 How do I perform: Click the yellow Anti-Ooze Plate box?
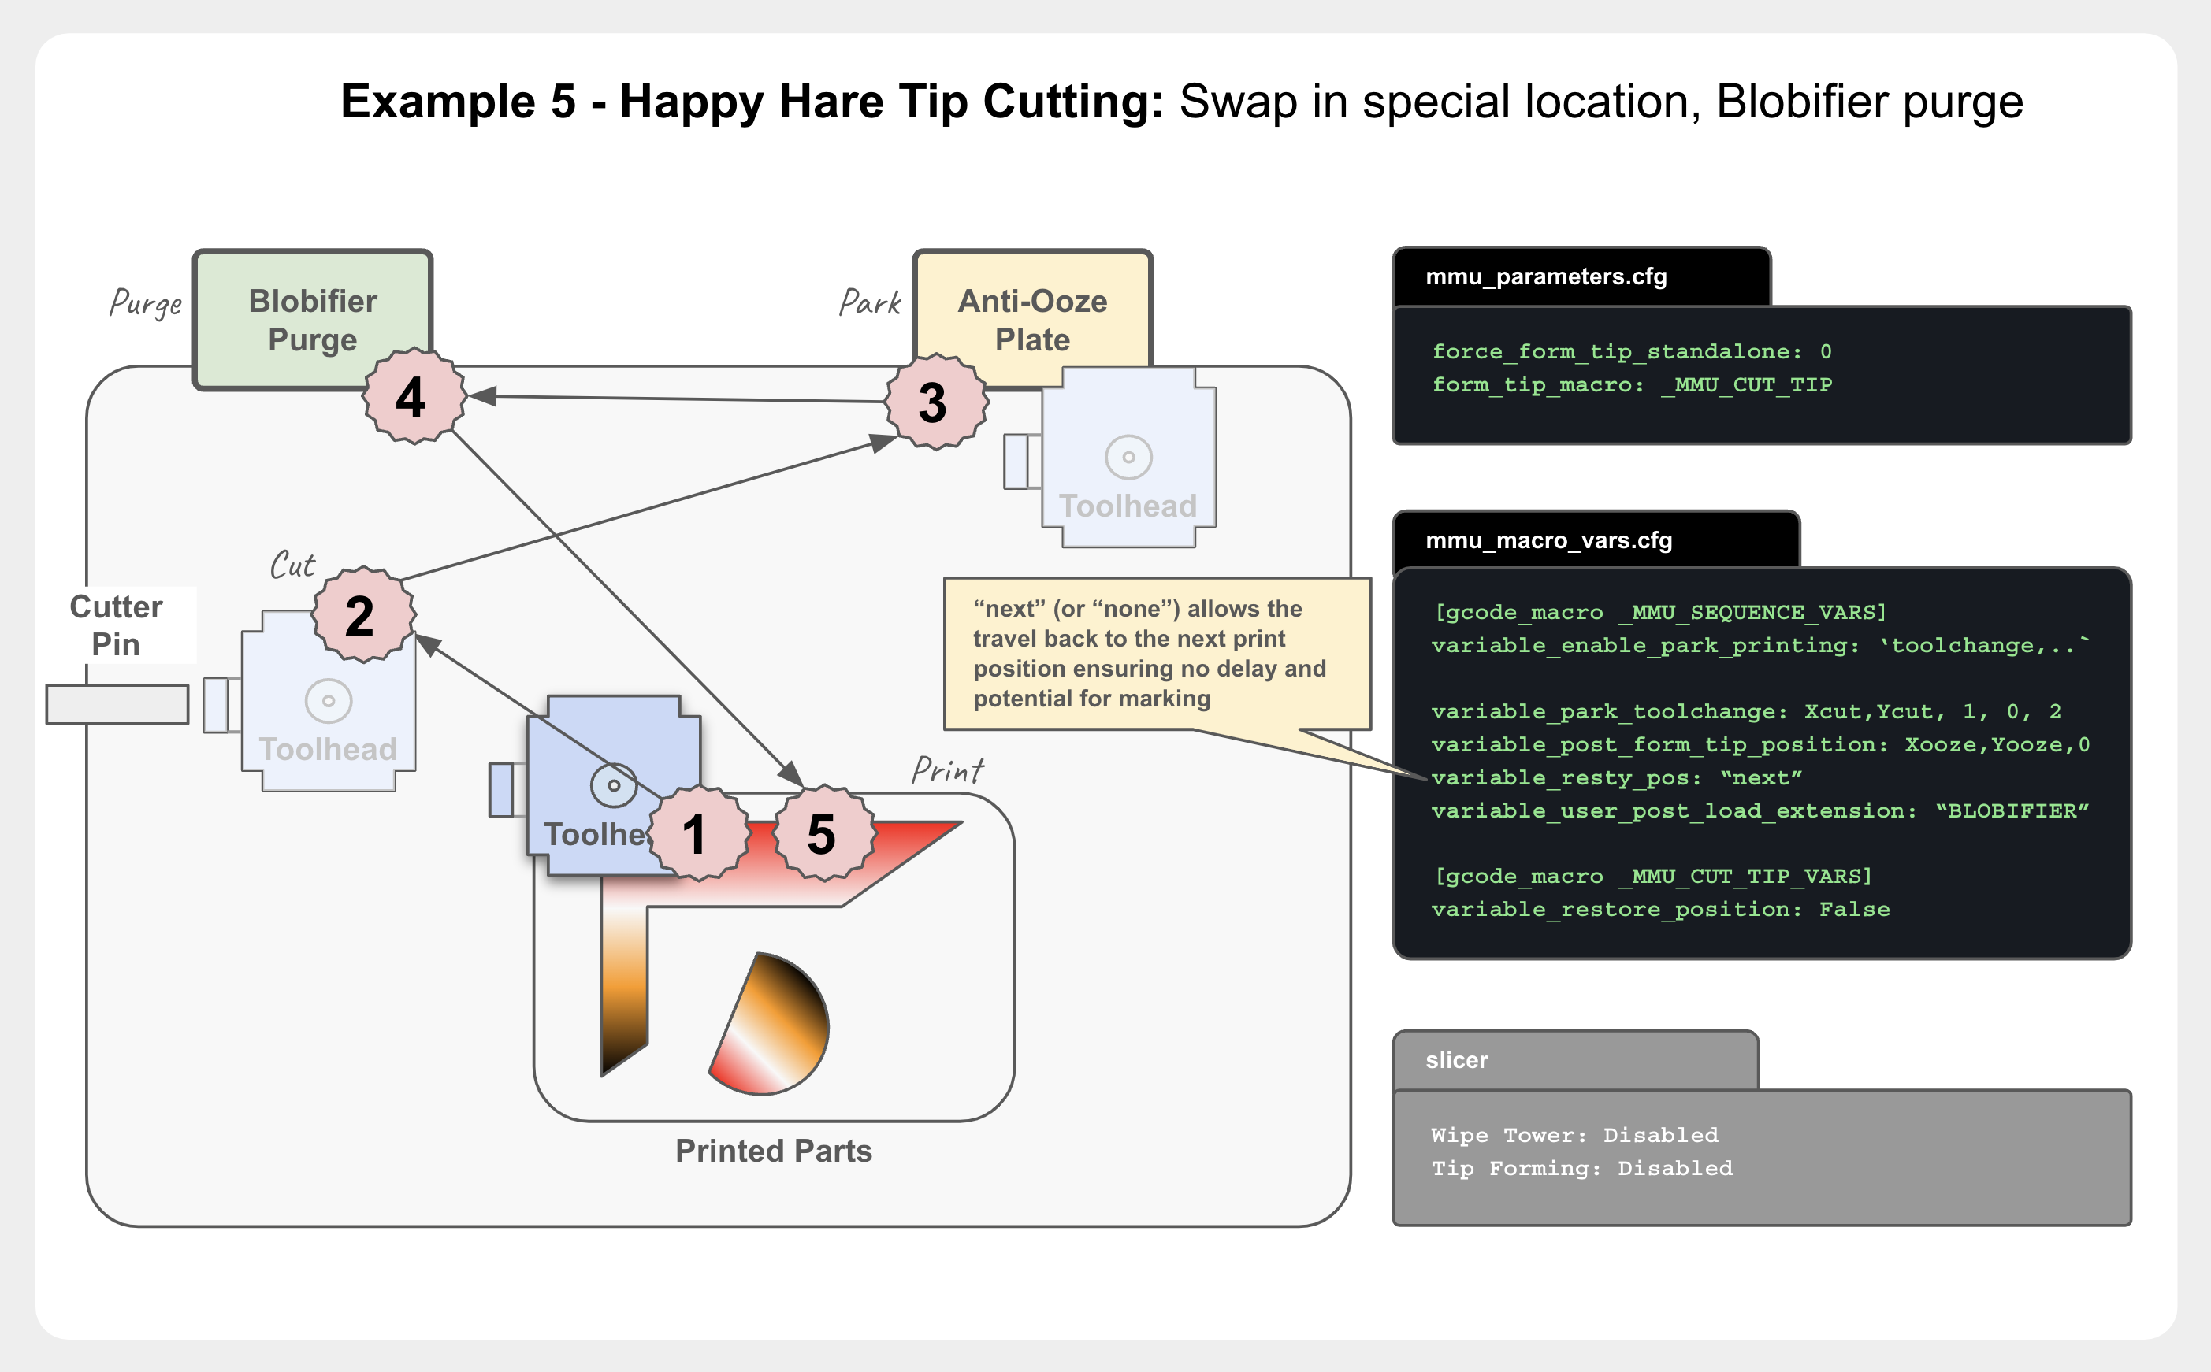click(x=1033, y=321)
